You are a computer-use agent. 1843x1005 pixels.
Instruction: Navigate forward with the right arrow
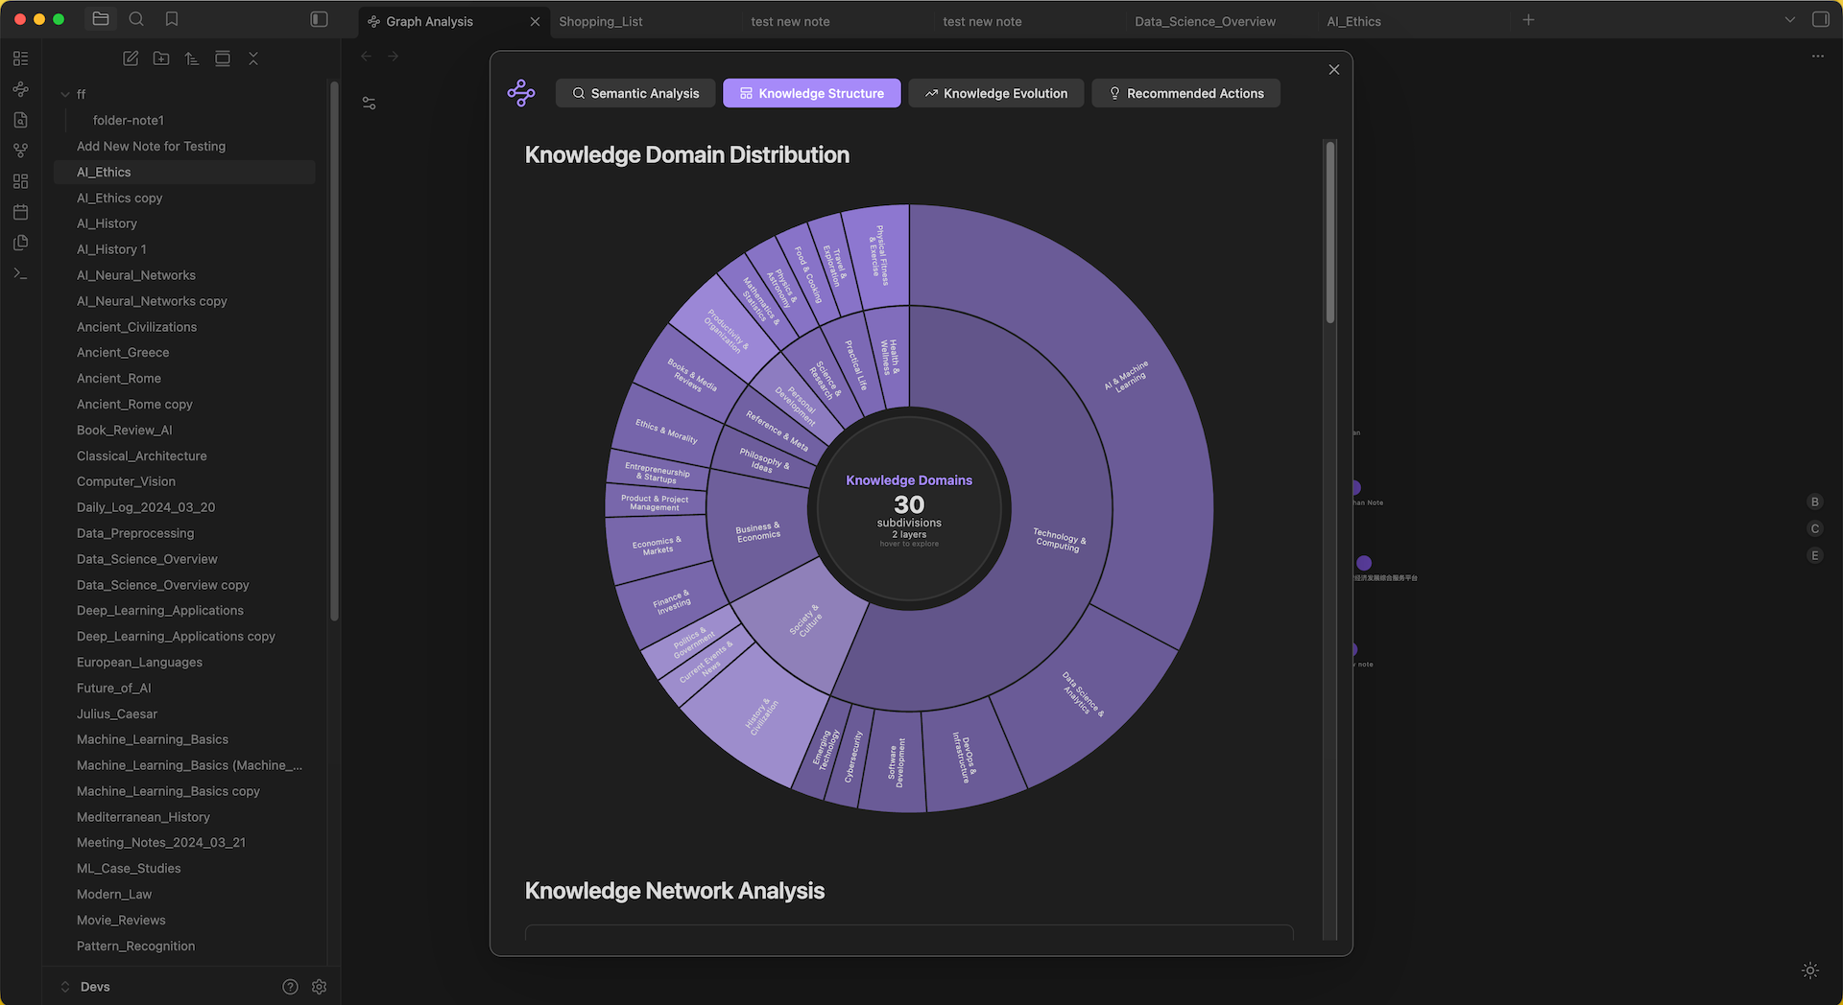click(394, 57)
